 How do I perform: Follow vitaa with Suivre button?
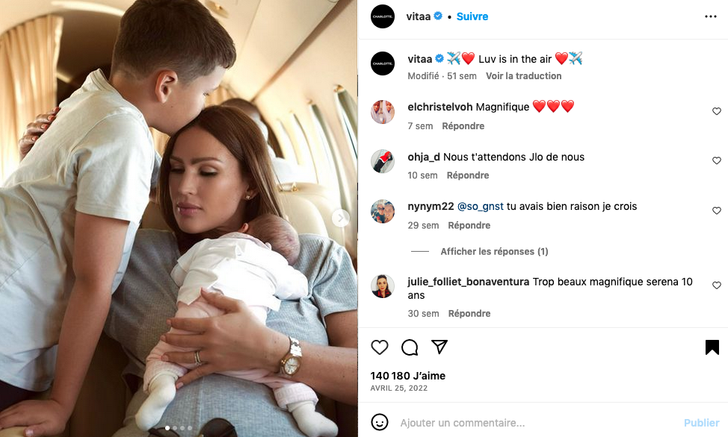coord(472,16)
